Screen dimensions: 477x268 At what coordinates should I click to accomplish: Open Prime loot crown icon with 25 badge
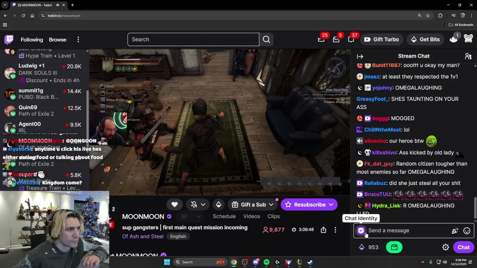coord(321,39)
